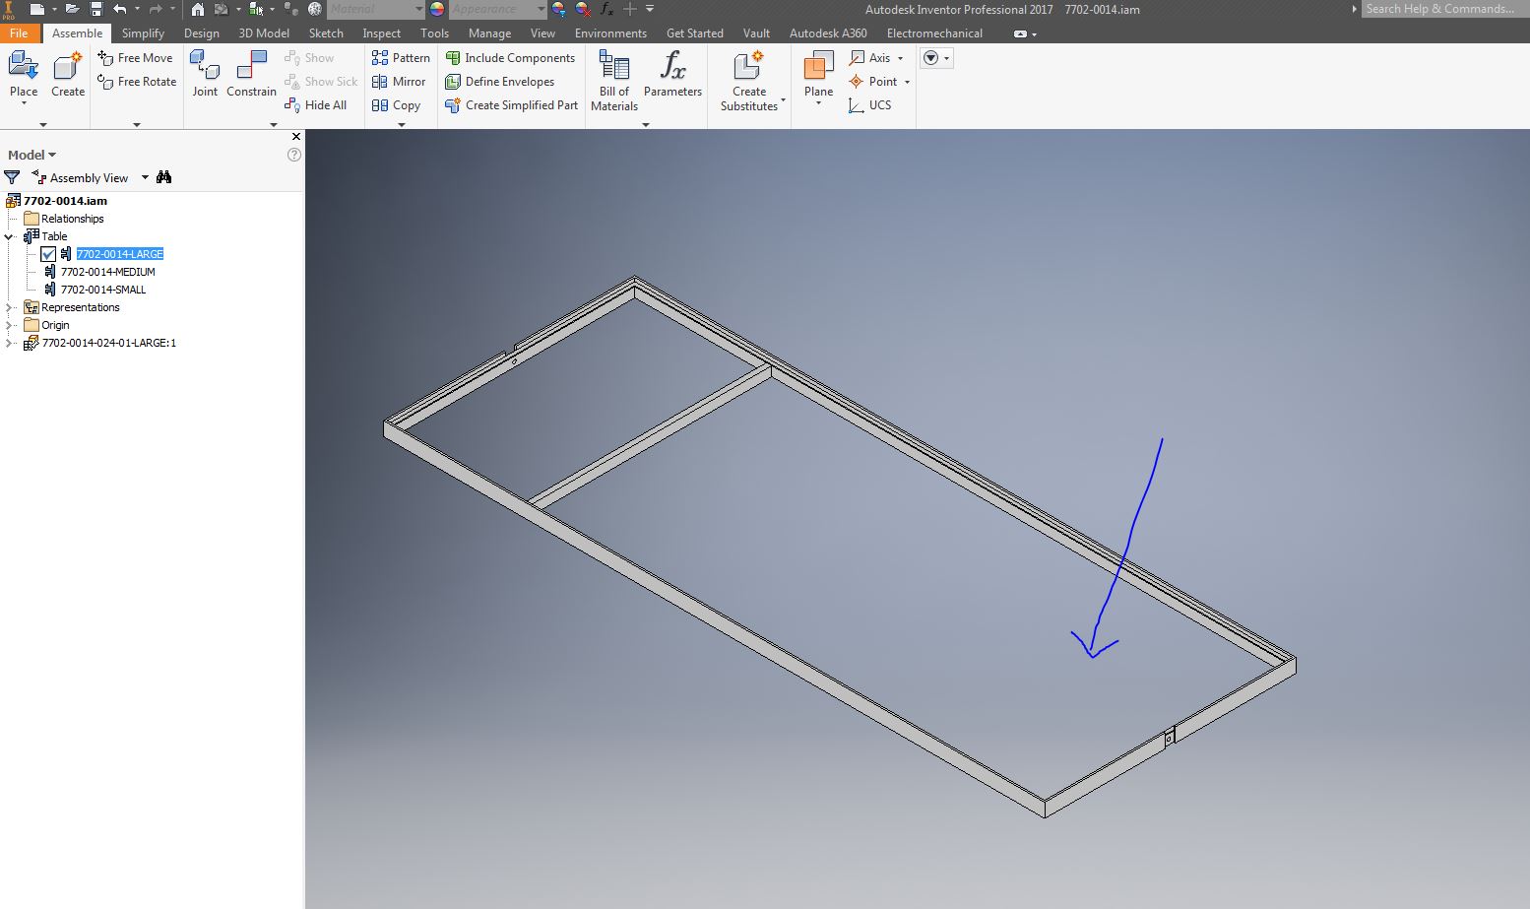Toggle Hide All degrees of freedom
This screenshot has height=909, width=1530.
coord(315,105)
